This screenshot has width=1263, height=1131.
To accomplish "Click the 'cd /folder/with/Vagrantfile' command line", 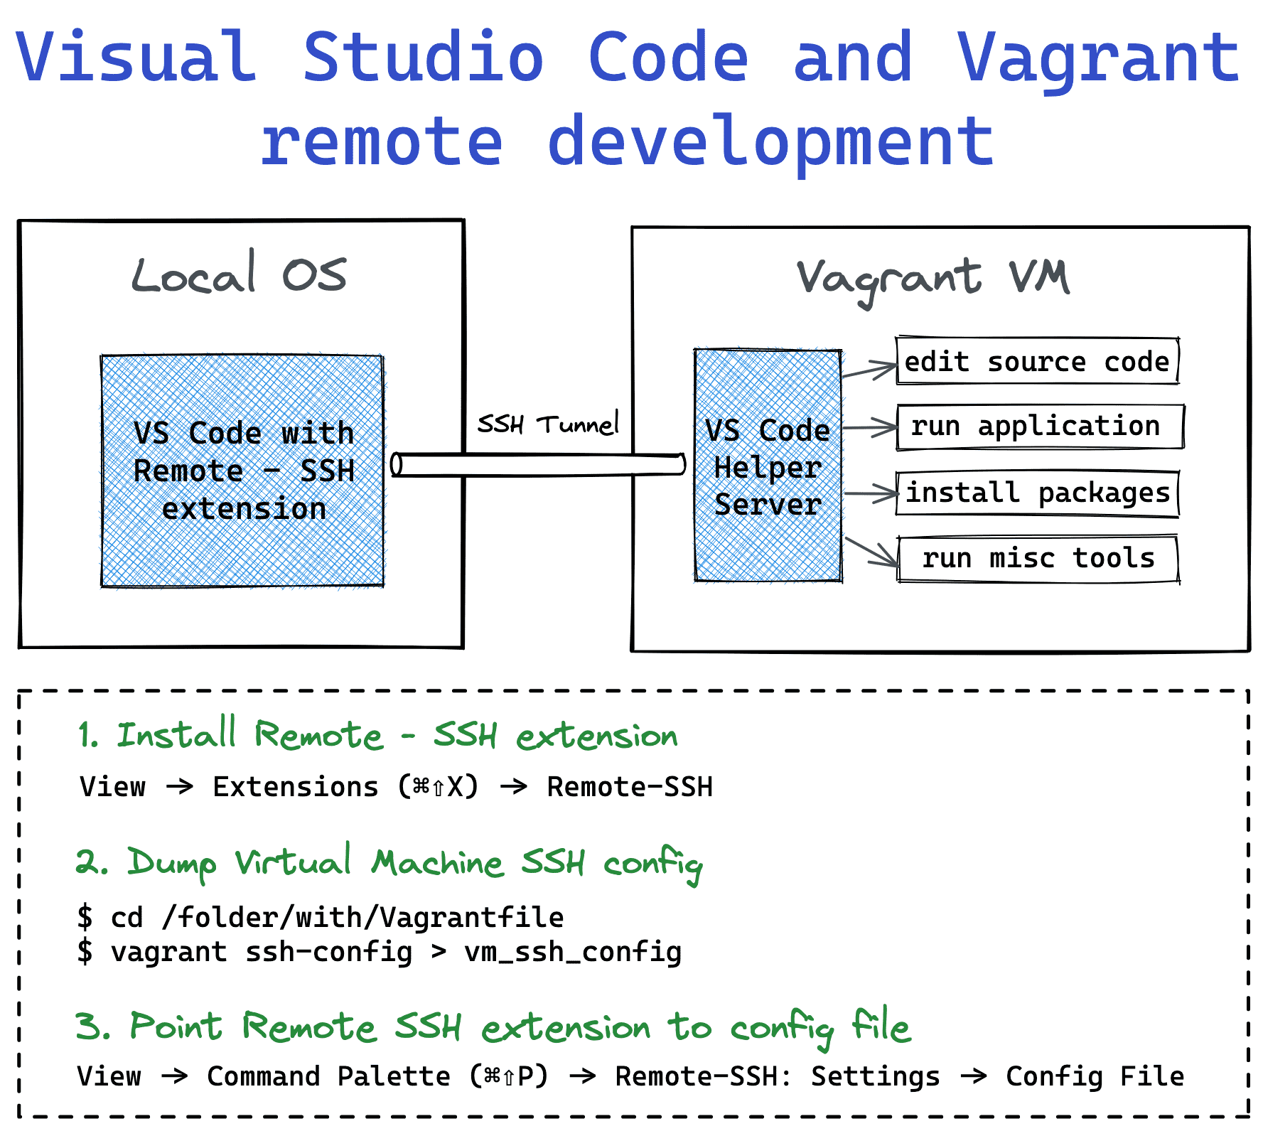I will click(321, 918).
